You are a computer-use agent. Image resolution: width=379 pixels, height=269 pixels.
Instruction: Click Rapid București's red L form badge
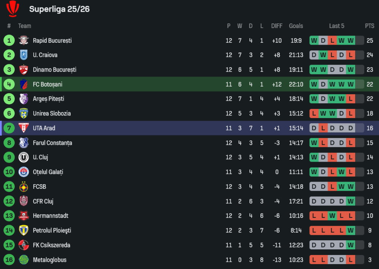[x=332, y=40]
